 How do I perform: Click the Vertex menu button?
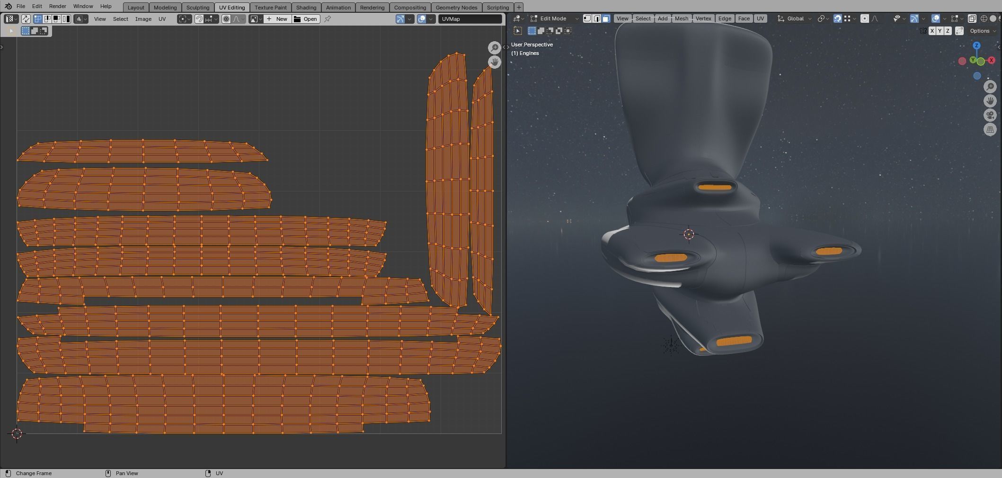coord(703,18)
